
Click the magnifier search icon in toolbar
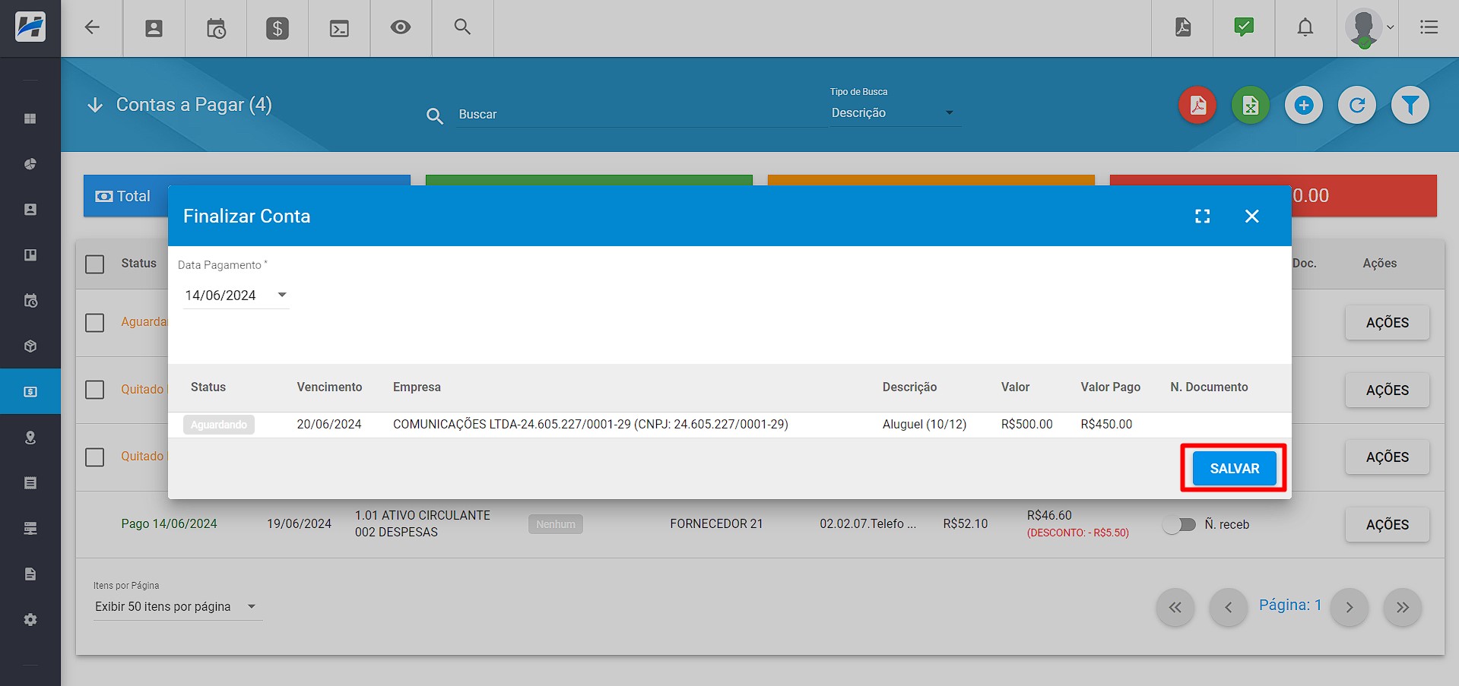tap(462, 27)
